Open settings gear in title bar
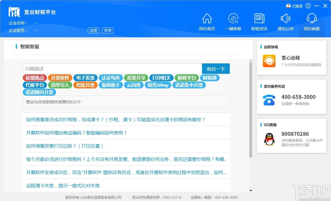Image resolution: width=331 pixels, height=201 pixels. click(308, 6)
